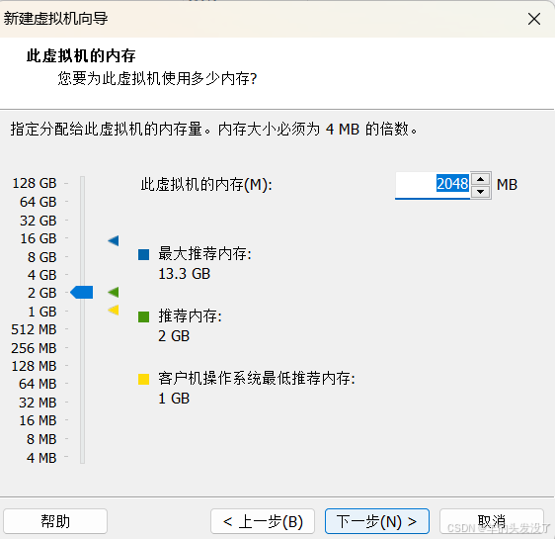Click the 16 GB slider label
Screen dimensions: 555x539
pyautogui.click(x=39, y=238)
